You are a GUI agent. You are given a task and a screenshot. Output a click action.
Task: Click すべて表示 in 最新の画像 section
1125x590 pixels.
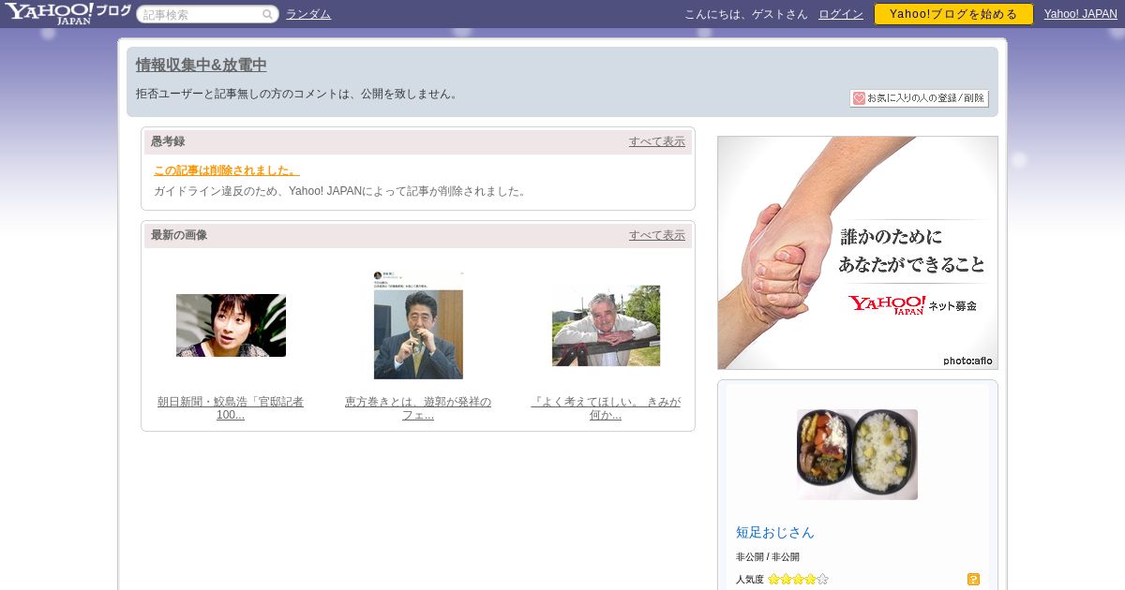point(657,235)
